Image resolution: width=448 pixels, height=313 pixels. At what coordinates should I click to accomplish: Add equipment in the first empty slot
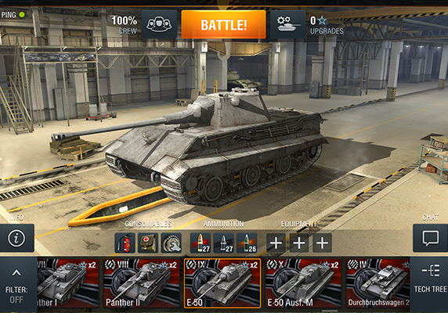coord(276,243)
